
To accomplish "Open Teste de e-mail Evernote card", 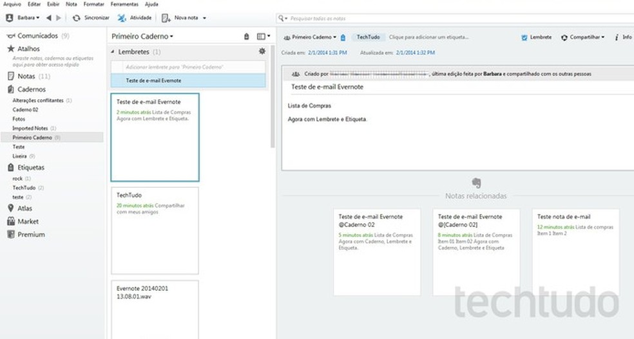I will click(155, 137).
